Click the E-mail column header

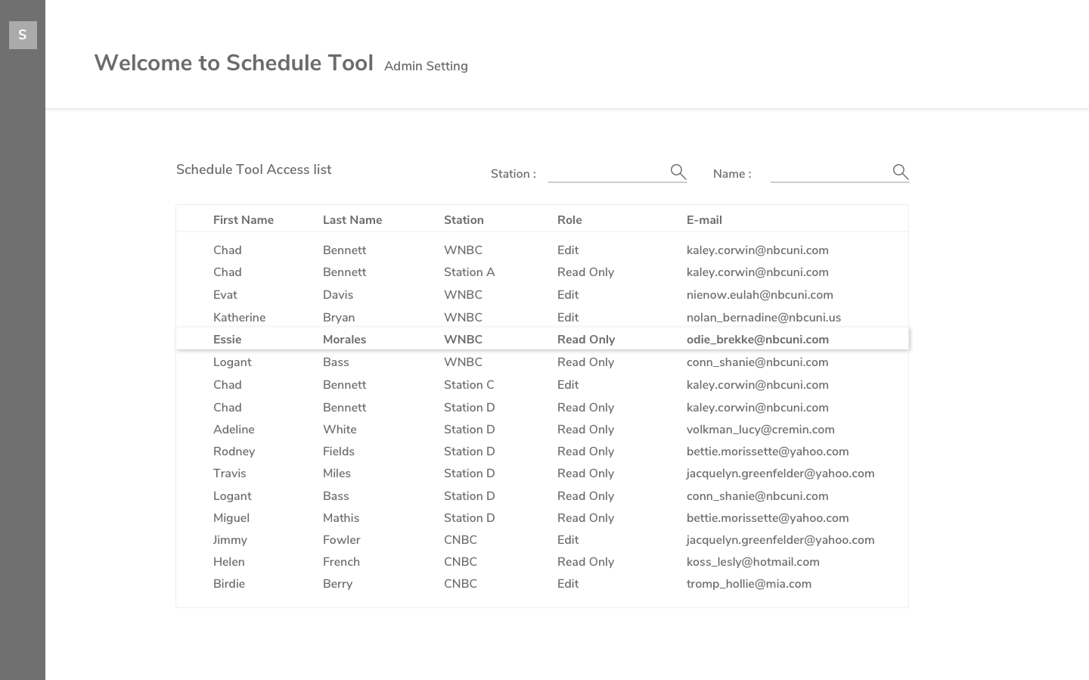point(703,220)
